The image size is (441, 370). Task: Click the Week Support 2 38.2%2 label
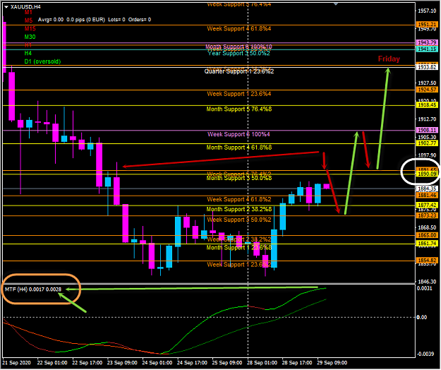coord(239,239)
